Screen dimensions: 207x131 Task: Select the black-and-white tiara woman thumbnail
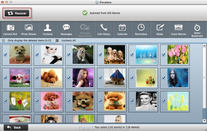tap(146, 101)
